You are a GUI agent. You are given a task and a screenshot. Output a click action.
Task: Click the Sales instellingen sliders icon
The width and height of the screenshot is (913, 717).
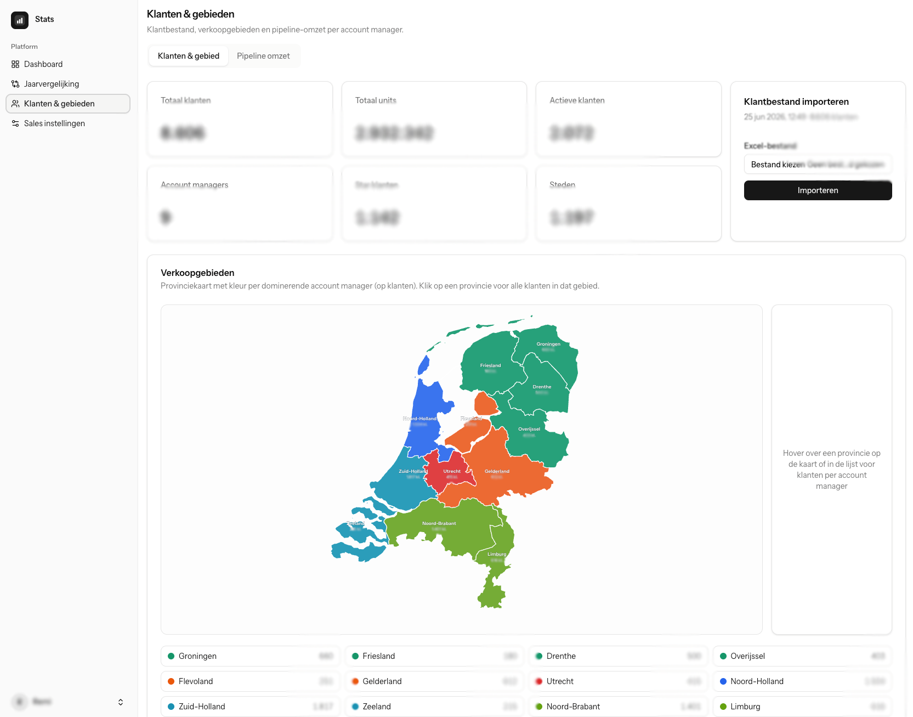click(15, 123)
